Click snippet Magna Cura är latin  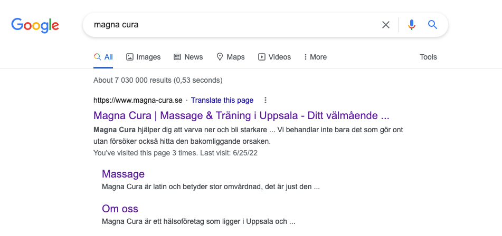click(211, 187)
